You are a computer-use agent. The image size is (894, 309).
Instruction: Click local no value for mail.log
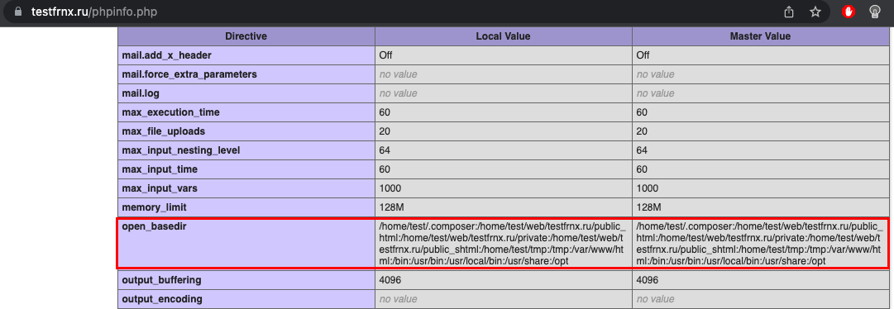coord(398,93)
